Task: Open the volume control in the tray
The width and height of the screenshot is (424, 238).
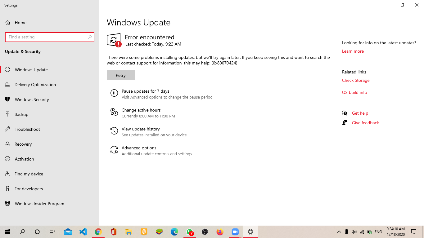Action: pos(354,232)
